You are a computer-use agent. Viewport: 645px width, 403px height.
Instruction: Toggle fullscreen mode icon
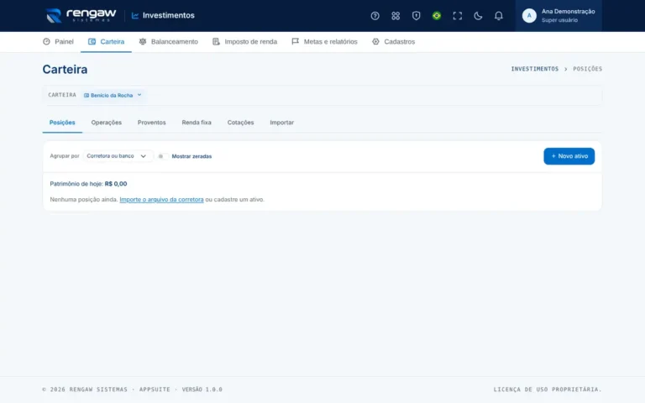457,16
